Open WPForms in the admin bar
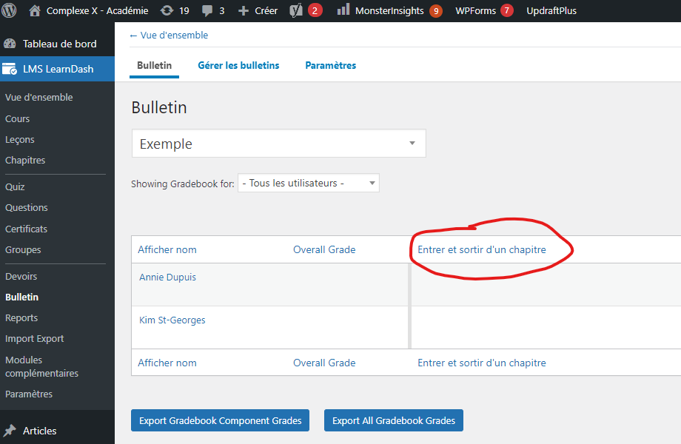The width and height of the screenshot is (681, 444). click(x=475, y=10)
